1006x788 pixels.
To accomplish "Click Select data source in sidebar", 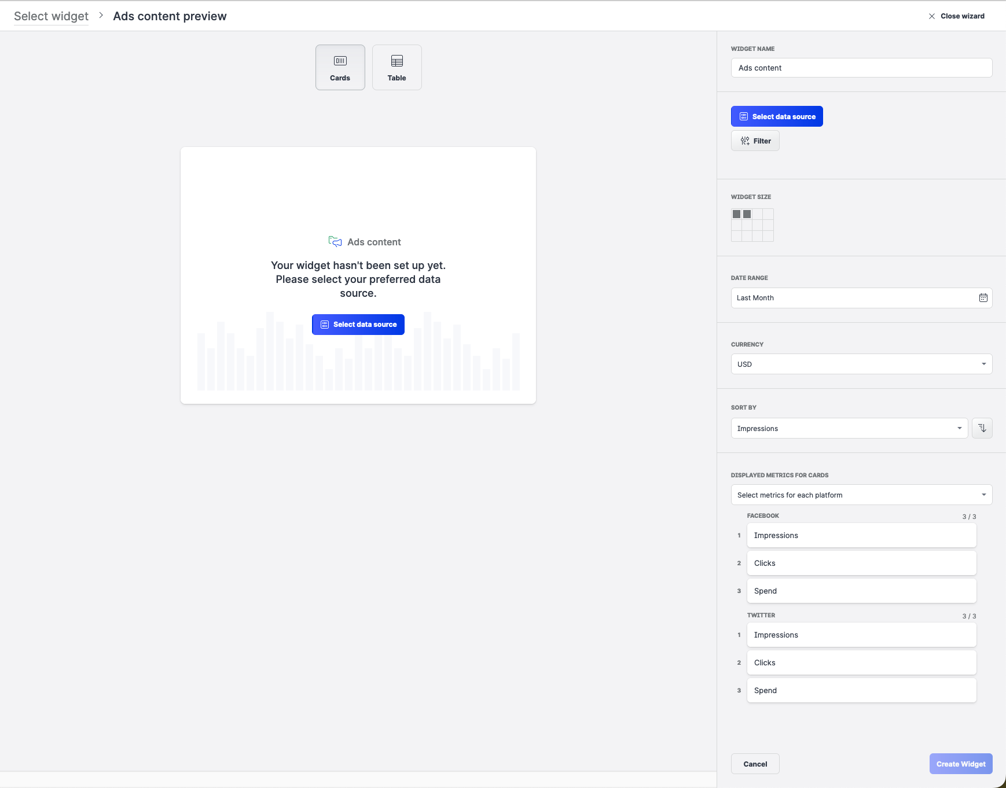I will (777, 116).
